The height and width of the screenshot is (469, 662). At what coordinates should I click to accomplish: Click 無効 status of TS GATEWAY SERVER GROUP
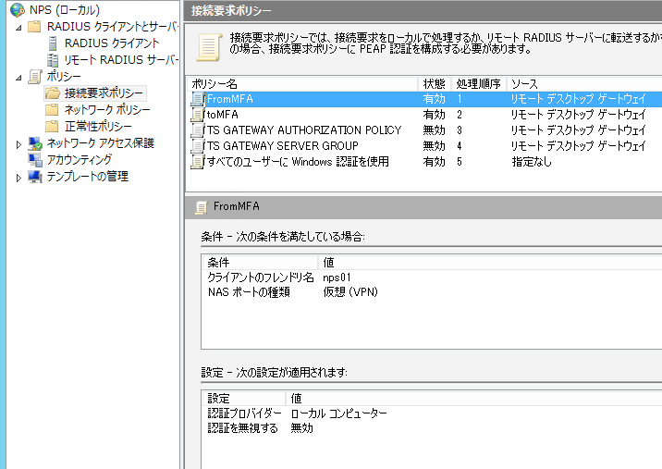[434, 146]
